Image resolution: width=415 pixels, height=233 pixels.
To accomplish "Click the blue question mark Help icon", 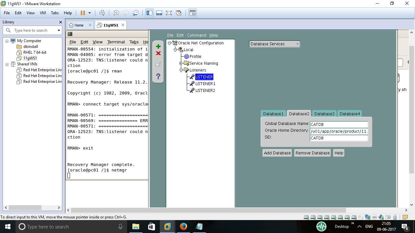I will [x=158, y=76].
